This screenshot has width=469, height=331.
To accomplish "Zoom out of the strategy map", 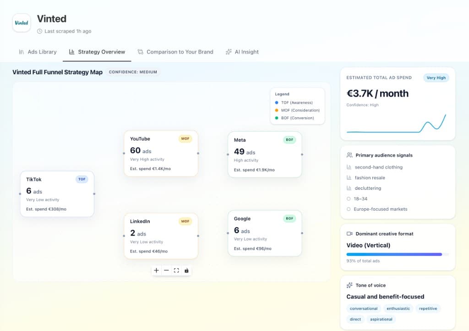I will tap(166, 270).
